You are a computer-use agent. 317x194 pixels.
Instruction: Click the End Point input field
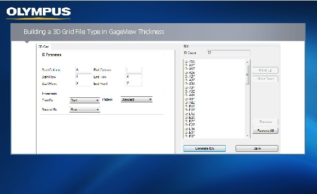(134, 83)
